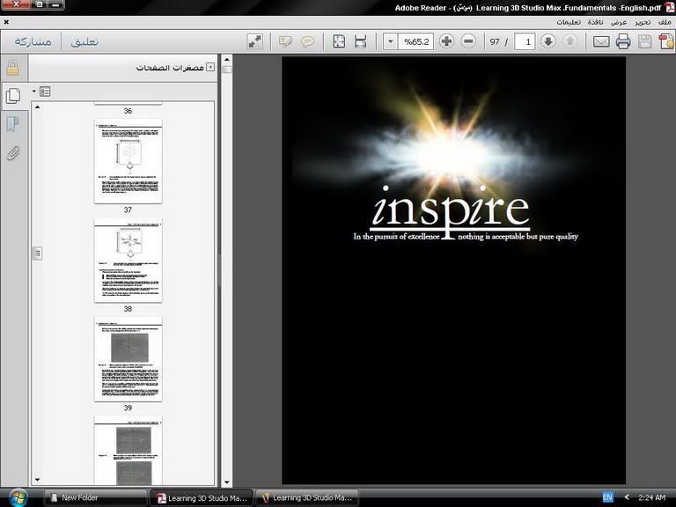
Task: Click the page number input field
Action: [525, 41]
